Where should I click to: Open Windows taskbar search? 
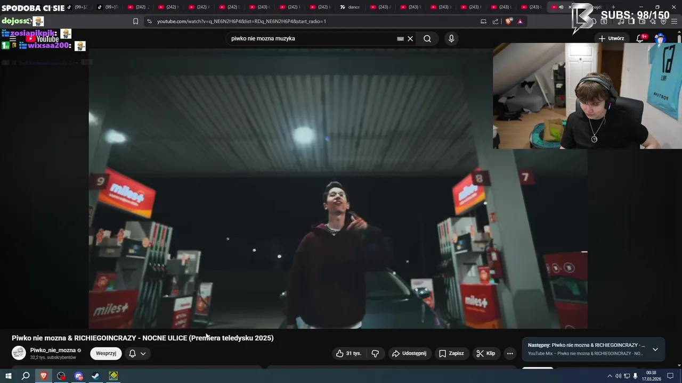click(25, 376)
